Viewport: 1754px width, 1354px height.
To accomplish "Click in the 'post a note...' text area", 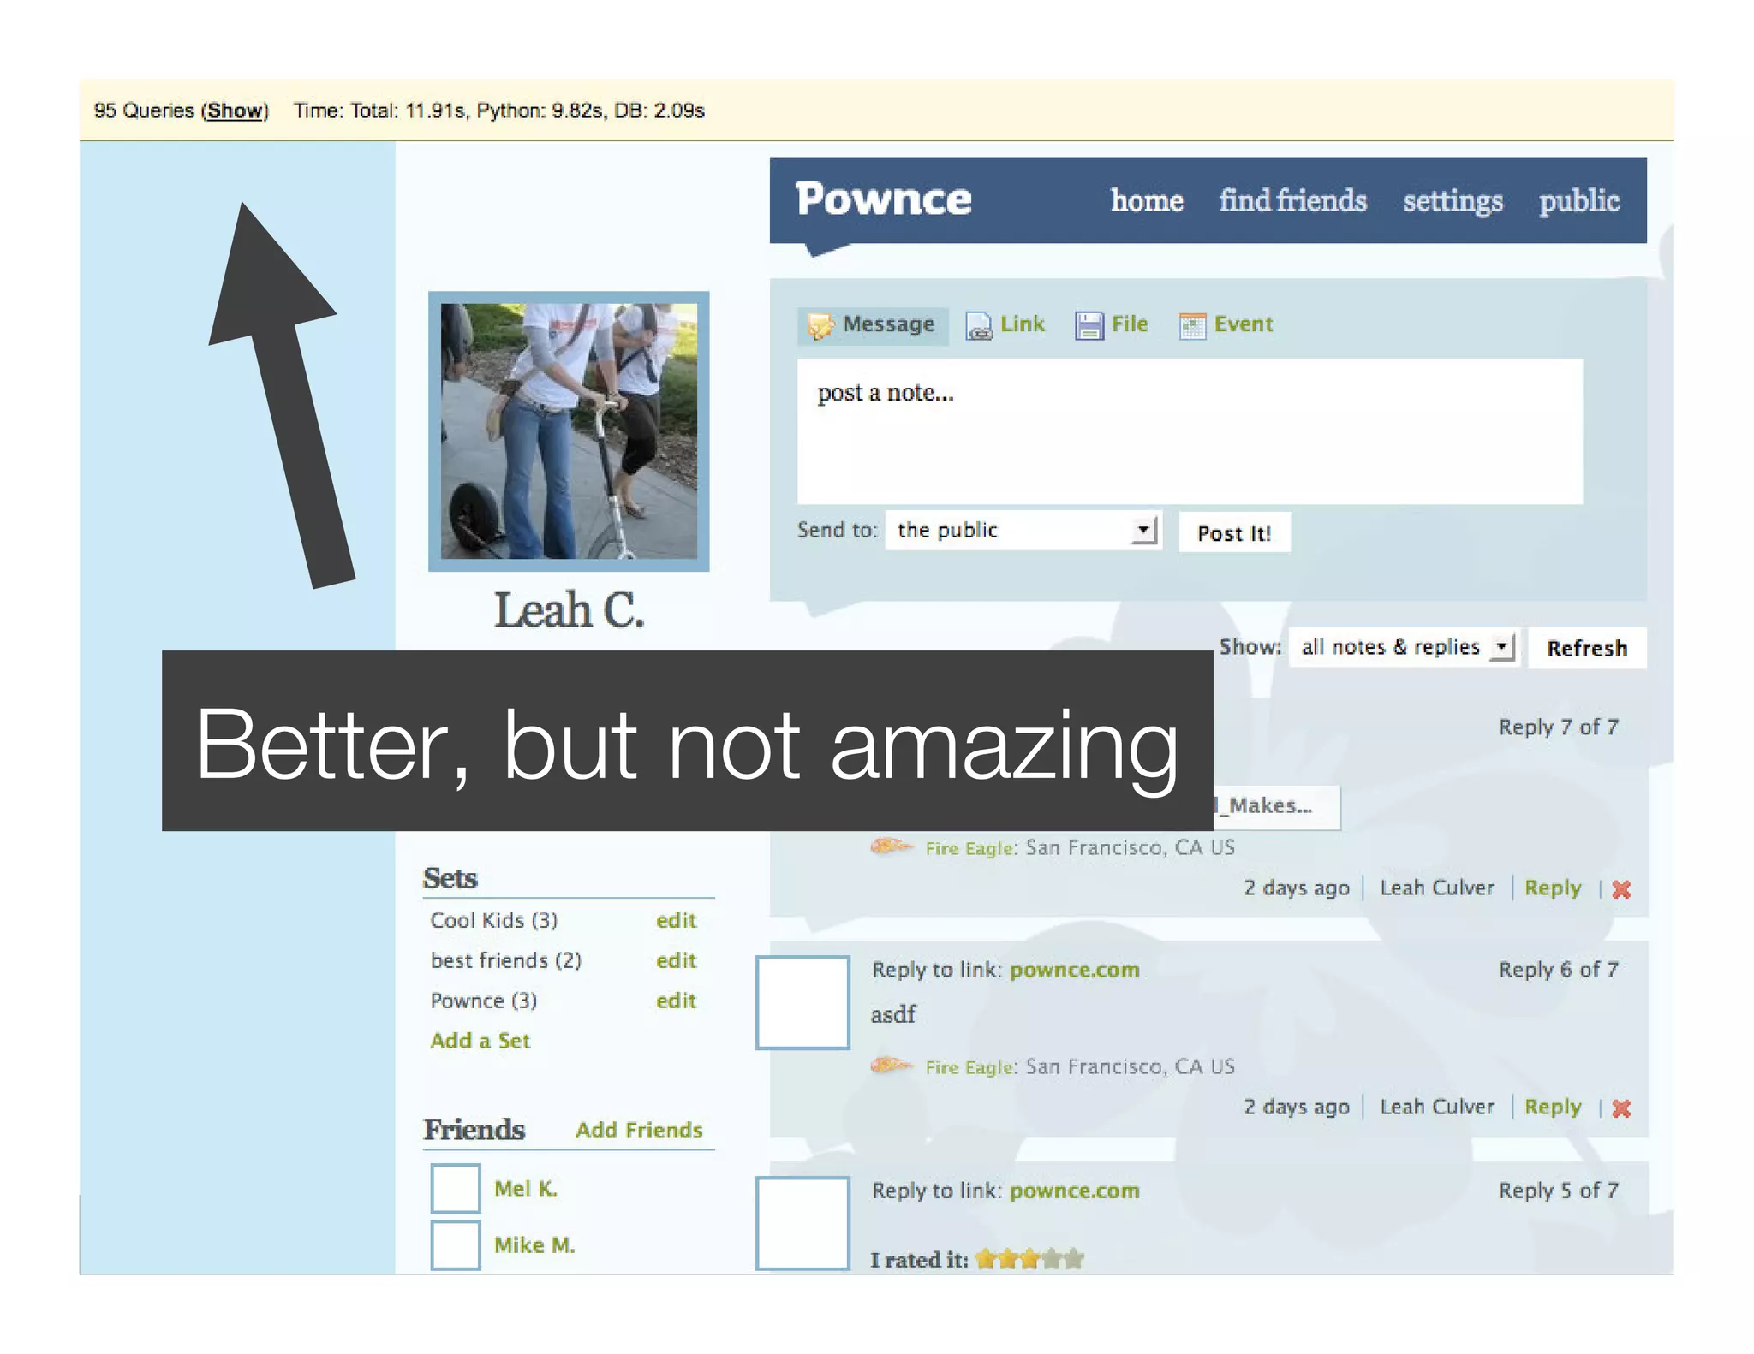I will [x=1190, y=431].
